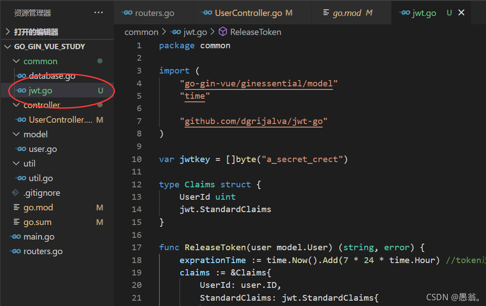Click the Go icon beside user.go
The image size is (486, 306).
click(x=23, y=149)
